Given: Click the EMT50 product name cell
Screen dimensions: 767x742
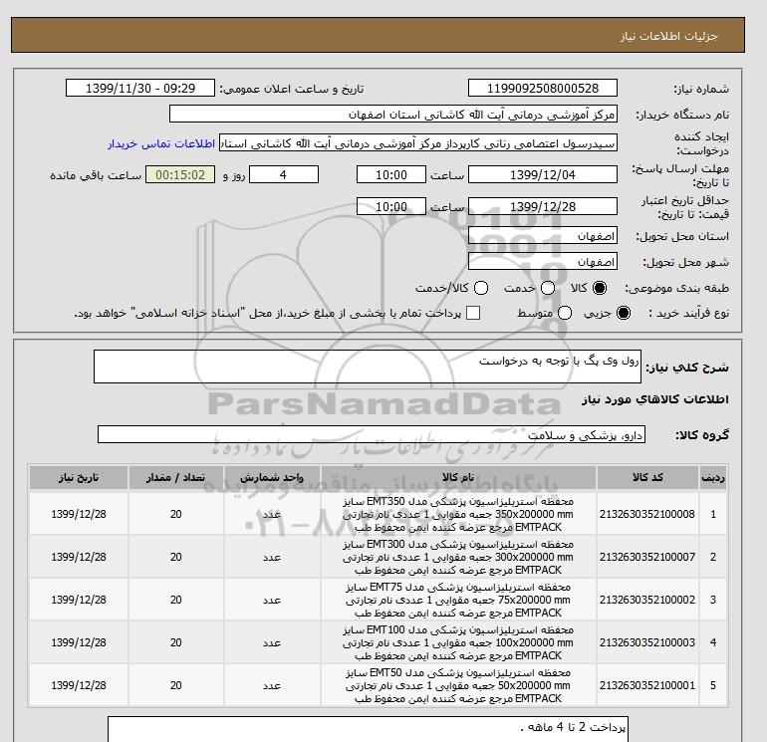Looking at the screenshot, I should coord(458,685).
